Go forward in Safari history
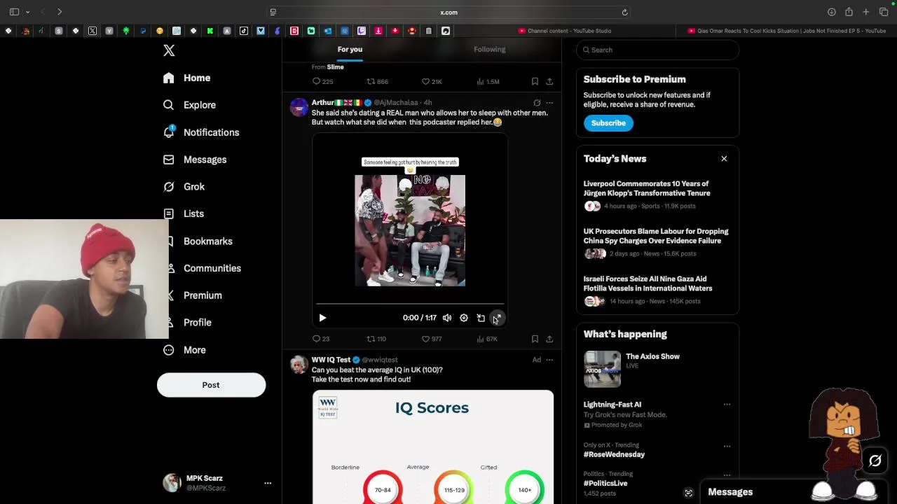This screenshot has height=504, width=897. (x=60, y=12)
